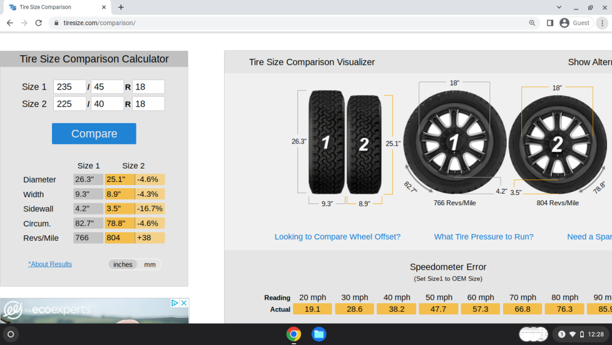Close the ecoexperts ad with X
612x345 pixels.
(184, 303)
